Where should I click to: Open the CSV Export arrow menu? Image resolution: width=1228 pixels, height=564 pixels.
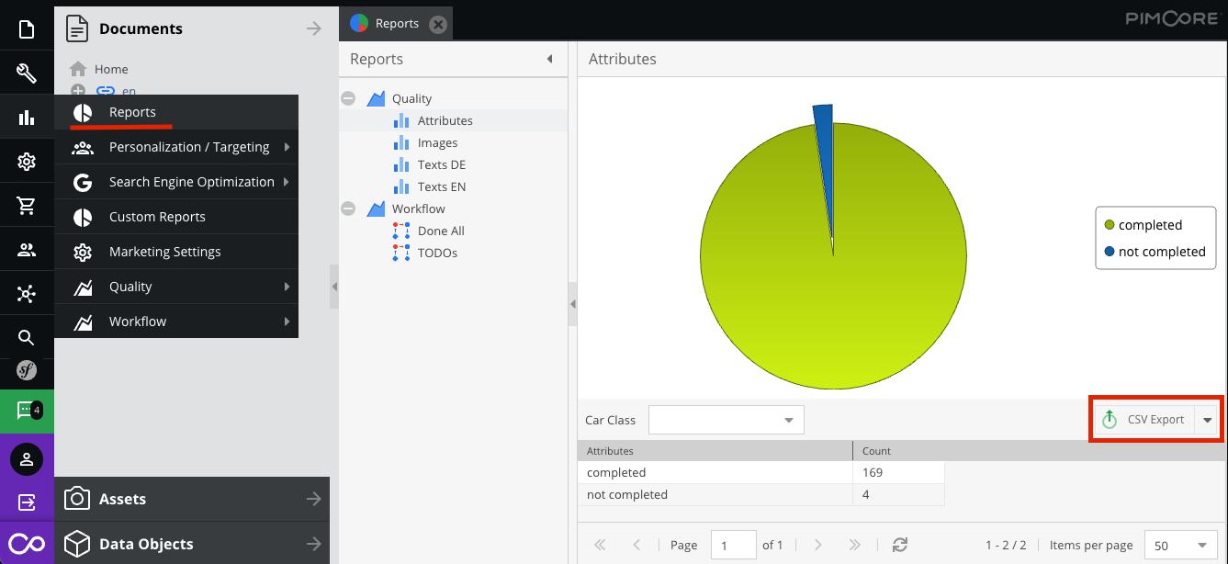tap(1207, 420)
